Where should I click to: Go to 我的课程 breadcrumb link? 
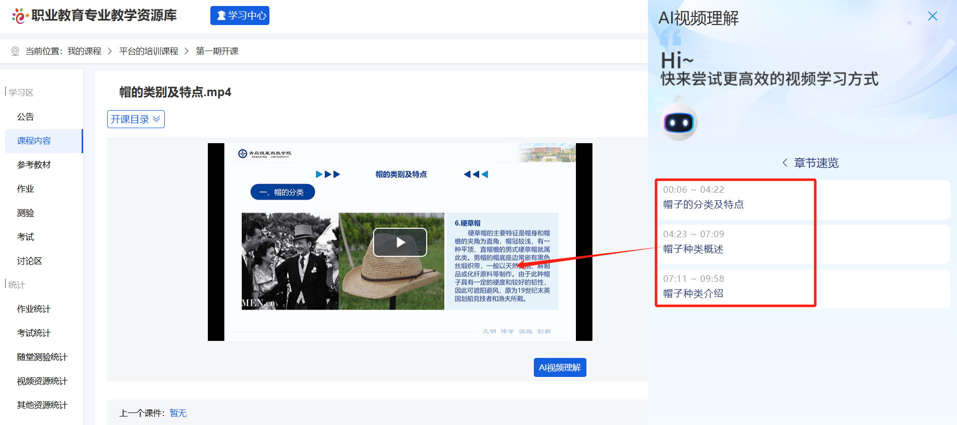(x=84, y=51)
